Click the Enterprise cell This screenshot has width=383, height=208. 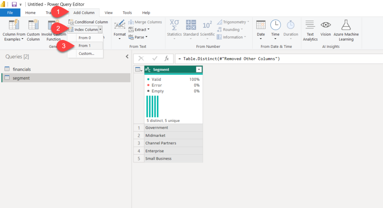point(174,151)
